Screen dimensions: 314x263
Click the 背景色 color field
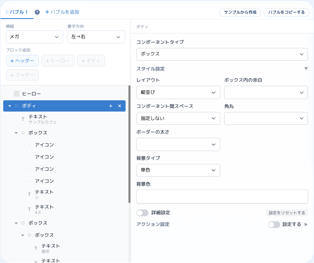[222, 197]
